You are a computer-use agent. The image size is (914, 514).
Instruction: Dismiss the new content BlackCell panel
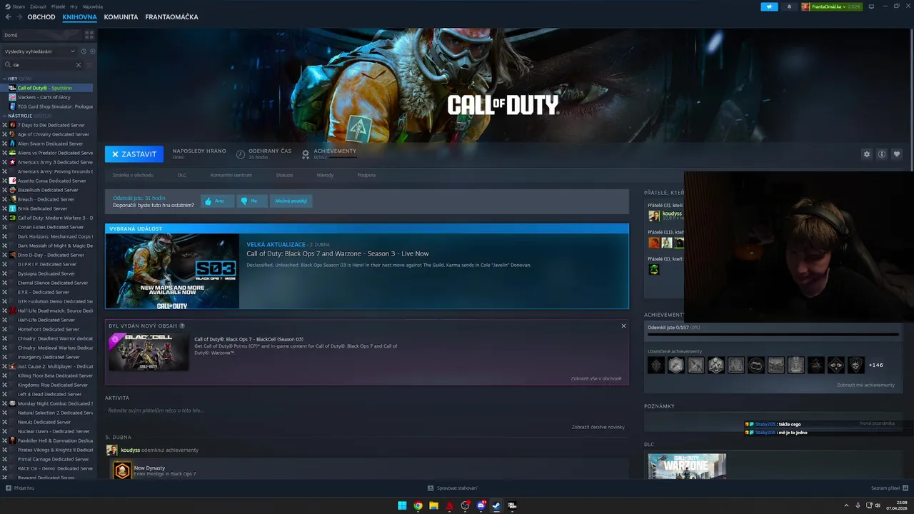pyautogui.click(x=623, y=326)
